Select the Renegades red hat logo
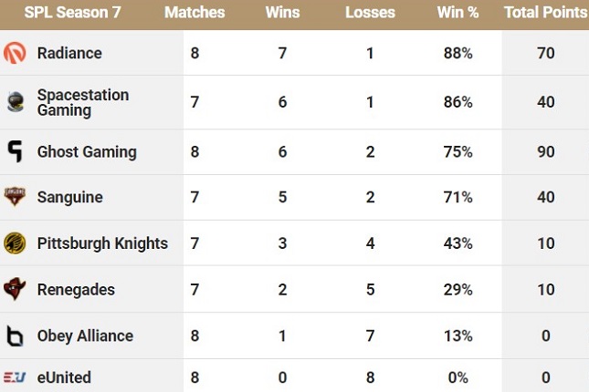The image size is (589, 392). point(15,289)
